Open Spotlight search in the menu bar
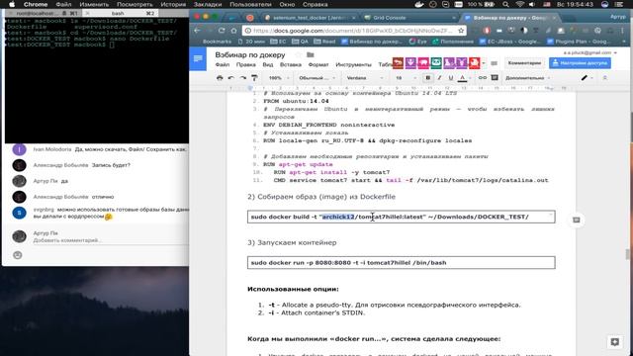 tap(505, 4)
